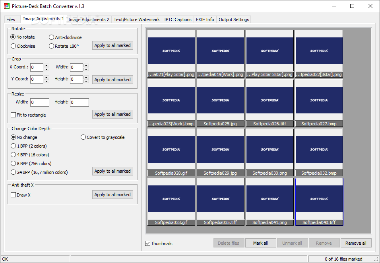The image size is (380, 263).
Task: Choose the Clockwise rotation radio button
Action: tap(23, 46)
